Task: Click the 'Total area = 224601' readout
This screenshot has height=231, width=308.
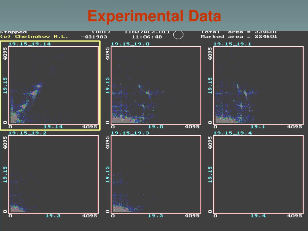Action: click(239, 32)
